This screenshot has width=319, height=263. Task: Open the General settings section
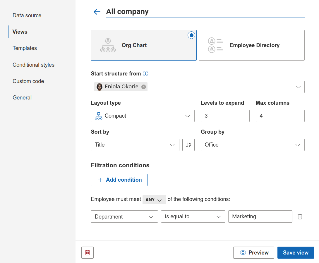pyautogui.click(x=22, y=98)
